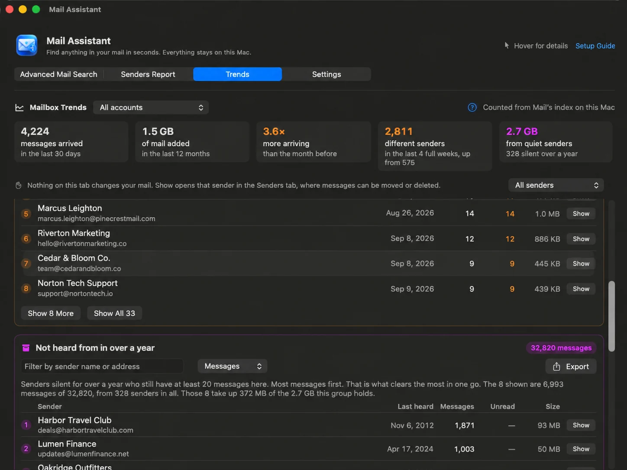The height and width of the screenshot is (470, 627).
Task: Click the Mail Assistant envelope app icon
Action: click(x=27, y=45)
